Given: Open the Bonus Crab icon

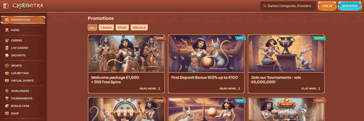Looking at the screenshot, I should click(7, 106).
